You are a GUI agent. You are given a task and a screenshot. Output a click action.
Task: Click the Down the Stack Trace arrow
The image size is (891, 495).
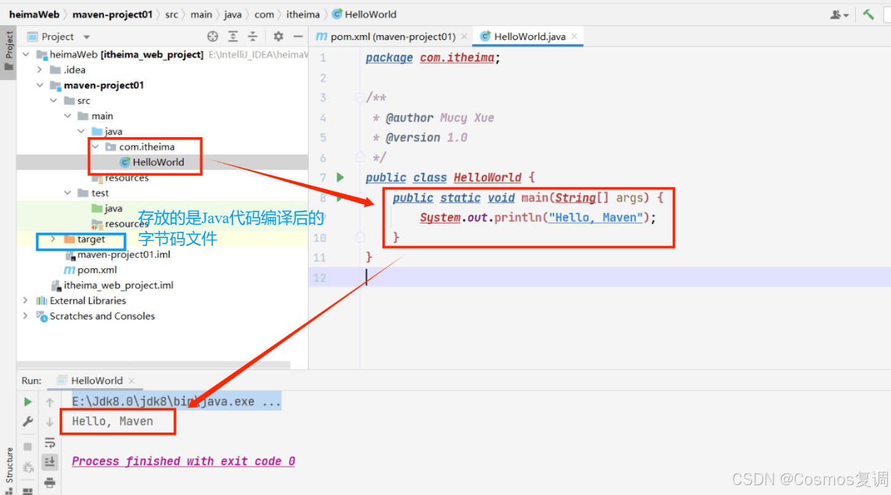[x=50, y=422]
